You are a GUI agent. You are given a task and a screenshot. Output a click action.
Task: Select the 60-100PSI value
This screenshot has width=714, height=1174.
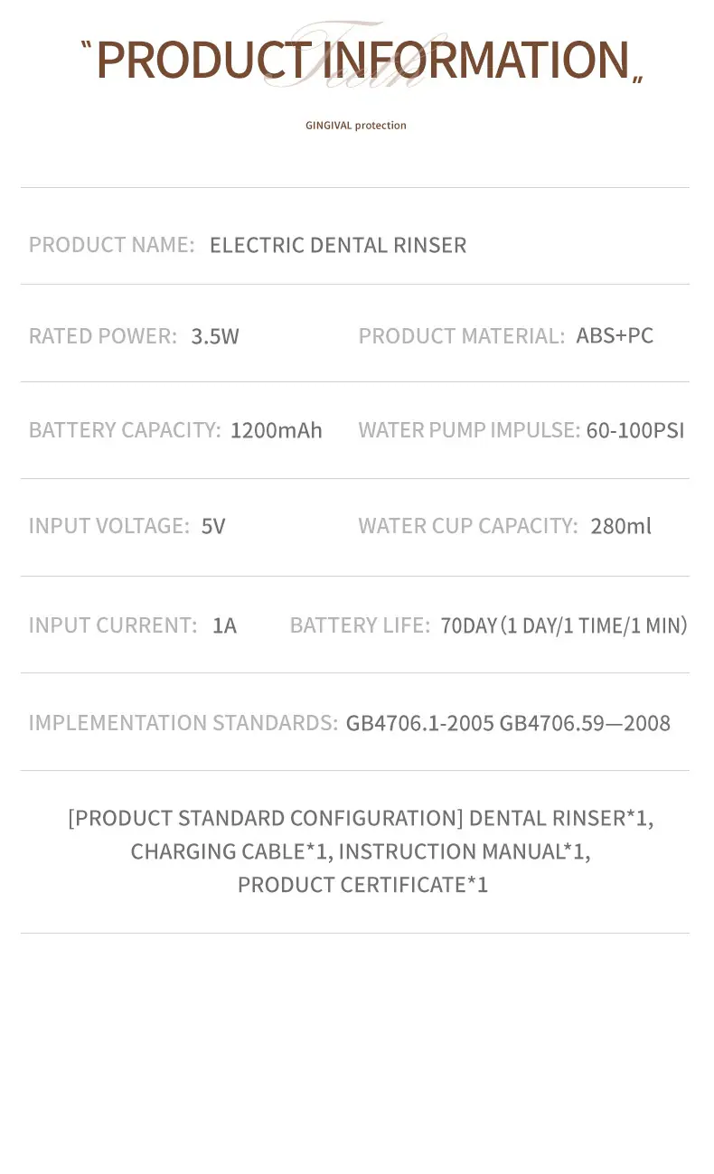pyautogui.click(x=635, y=430)
